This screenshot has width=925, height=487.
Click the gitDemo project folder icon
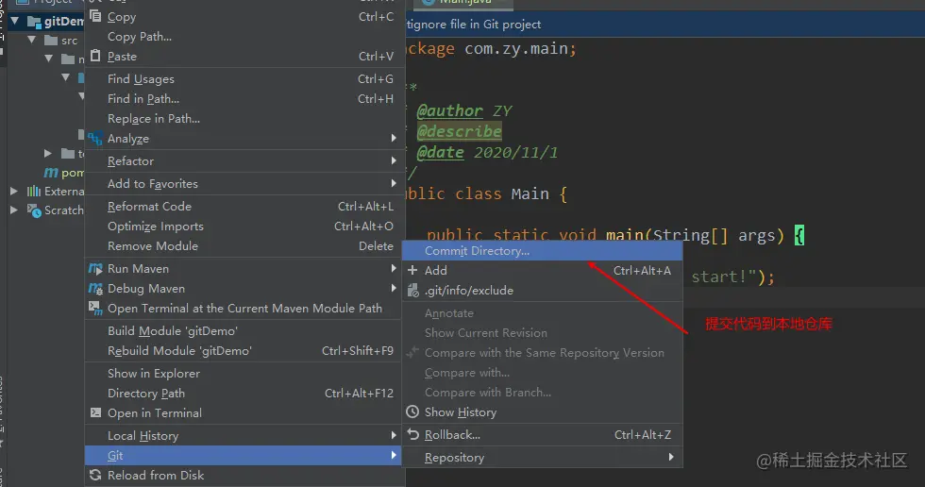pos(35,23)
